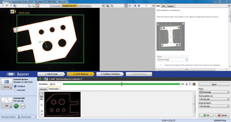This screenshot has height=122, width=231.
Task: Toggle the Images from PC source button
Action: [x=69, y=6]
